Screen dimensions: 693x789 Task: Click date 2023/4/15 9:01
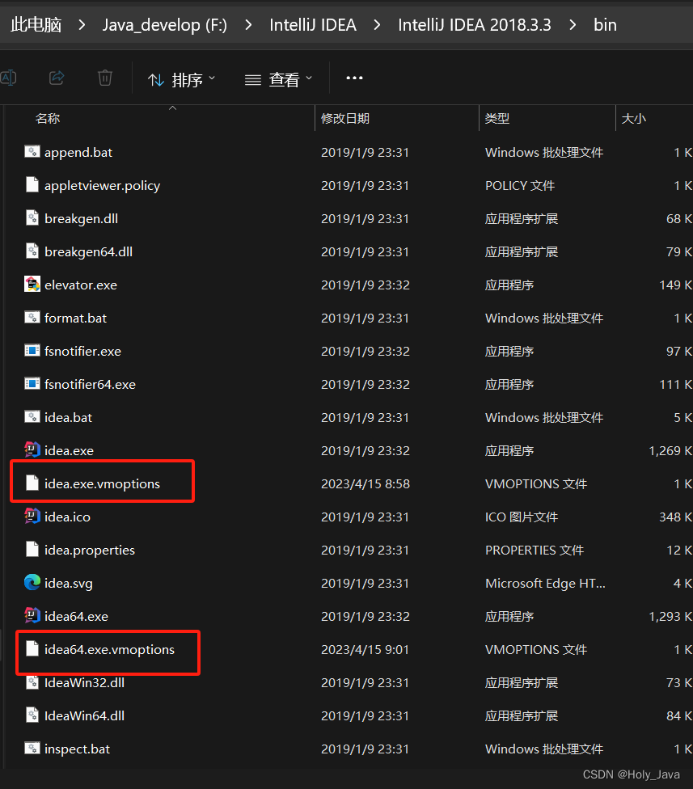pyautogui.click(x=366, y=650)
